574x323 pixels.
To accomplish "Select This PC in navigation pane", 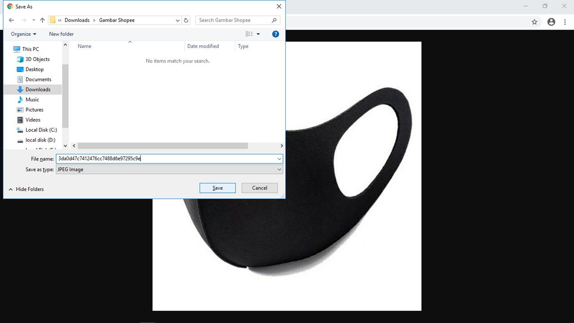I will (x=30, y=49).
